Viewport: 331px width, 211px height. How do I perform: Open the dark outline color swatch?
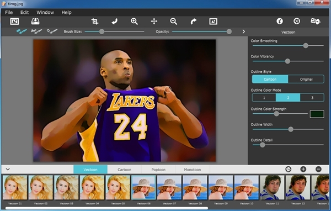[317, 114]
